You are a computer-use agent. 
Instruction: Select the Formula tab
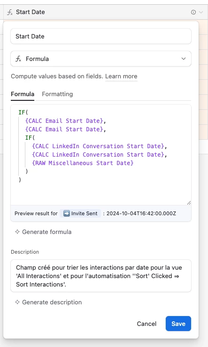23,94
